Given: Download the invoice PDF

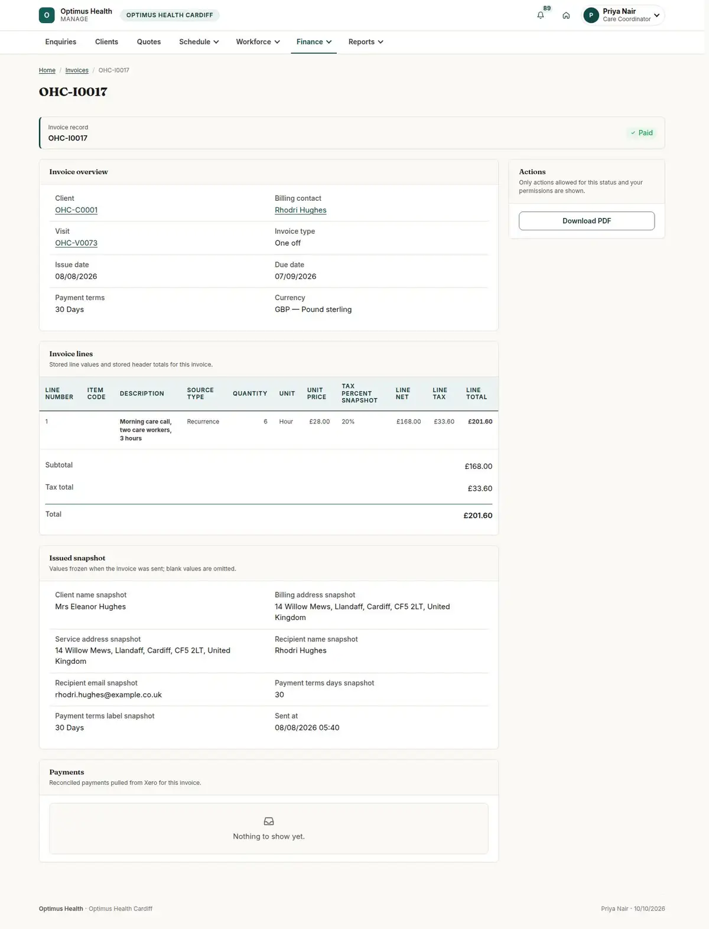Looking at the screenshot, I should click(587, 221).
